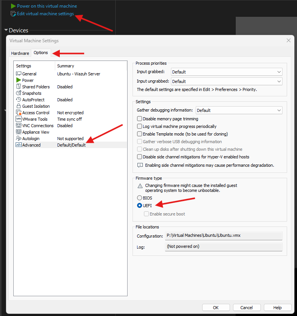Check Gather verbose USB debugging information
The width and height of the screenshot is (297, 316).
point(139,142)
